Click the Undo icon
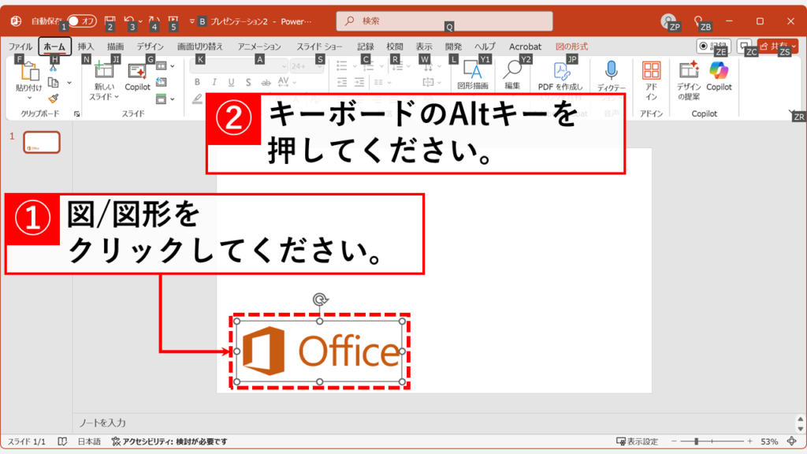The width and height of the screenshot is (807, 454). [129, 21]
